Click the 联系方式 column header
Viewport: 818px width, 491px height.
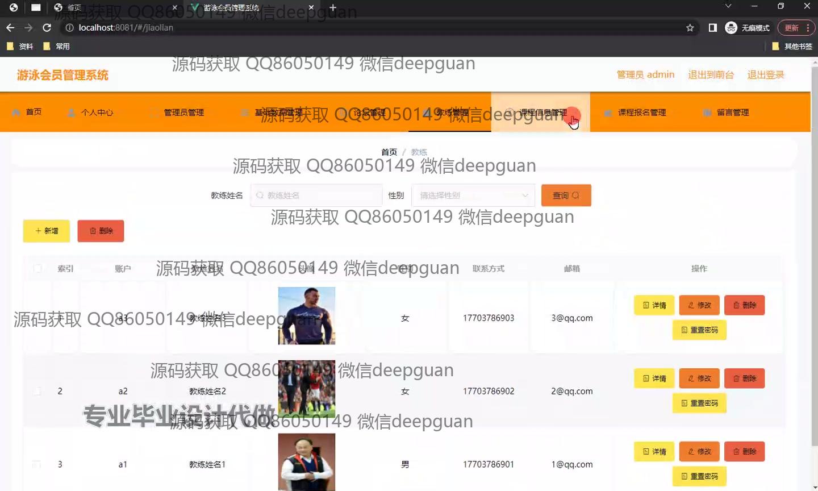(489, 268)
